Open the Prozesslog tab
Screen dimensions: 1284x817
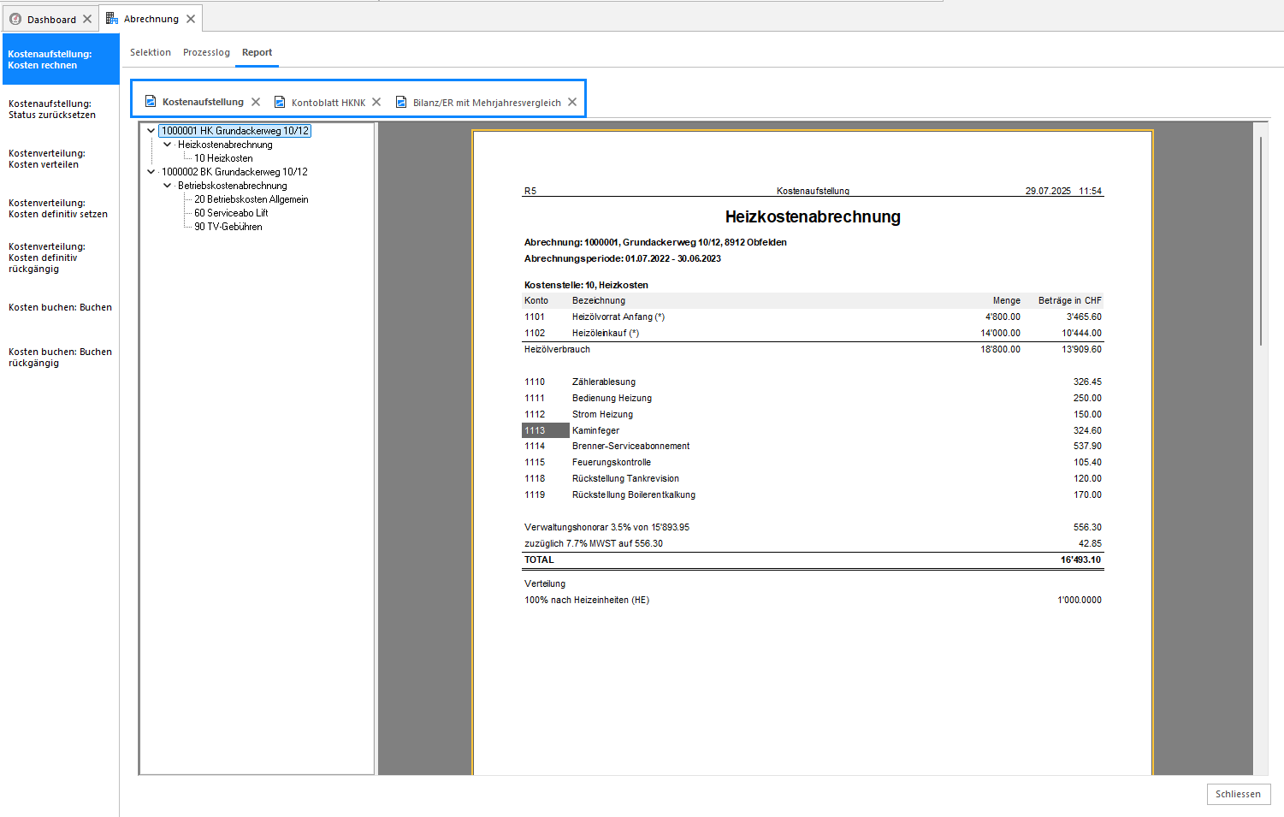206,52
